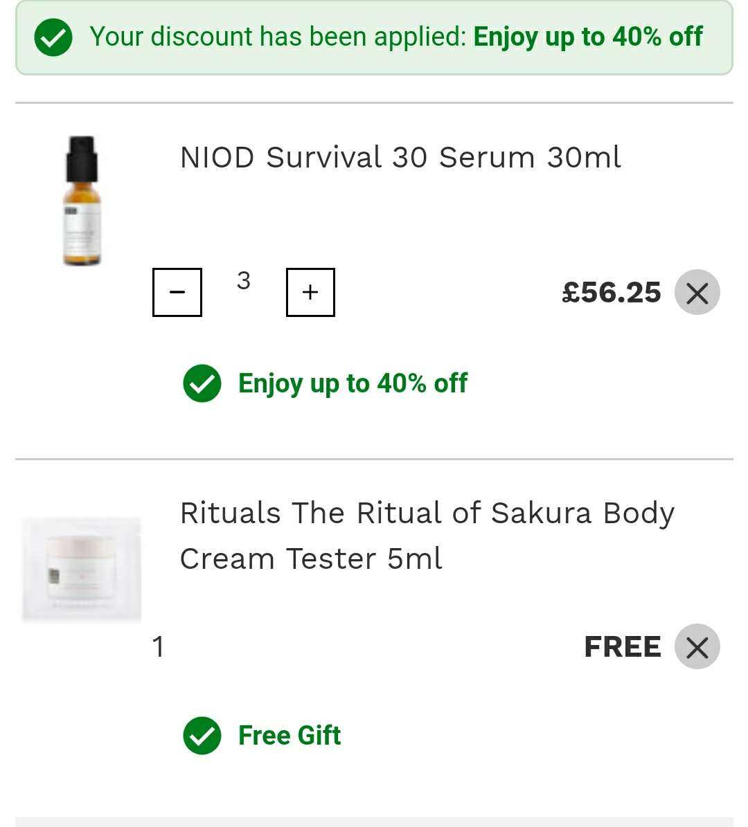Increase NIOD serum quantity with plus button
Viewport: 748px width, 827px height.
310,292
